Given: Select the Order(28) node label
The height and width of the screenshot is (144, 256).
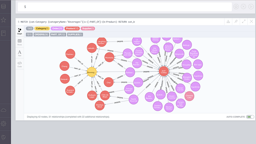Looking at the screenshot, I should [x=57, y=29].
